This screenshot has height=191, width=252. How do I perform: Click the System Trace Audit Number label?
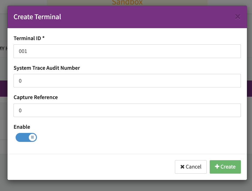point(47,68)
